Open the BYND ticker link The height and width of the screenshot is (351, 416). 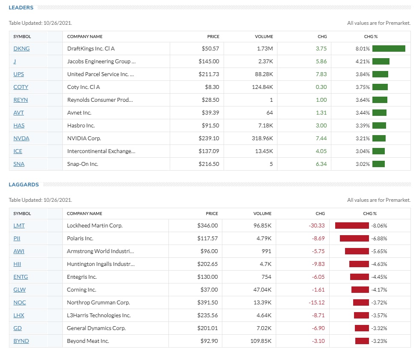click(x=21, y=341)
